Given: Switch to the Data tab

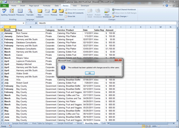Looking at the screenshot, I should (x=56, y=6).
